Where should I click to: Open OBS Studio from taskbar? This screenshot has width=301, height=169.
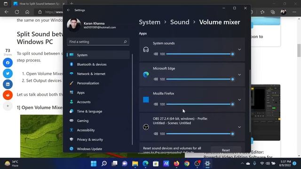point(197,163)
